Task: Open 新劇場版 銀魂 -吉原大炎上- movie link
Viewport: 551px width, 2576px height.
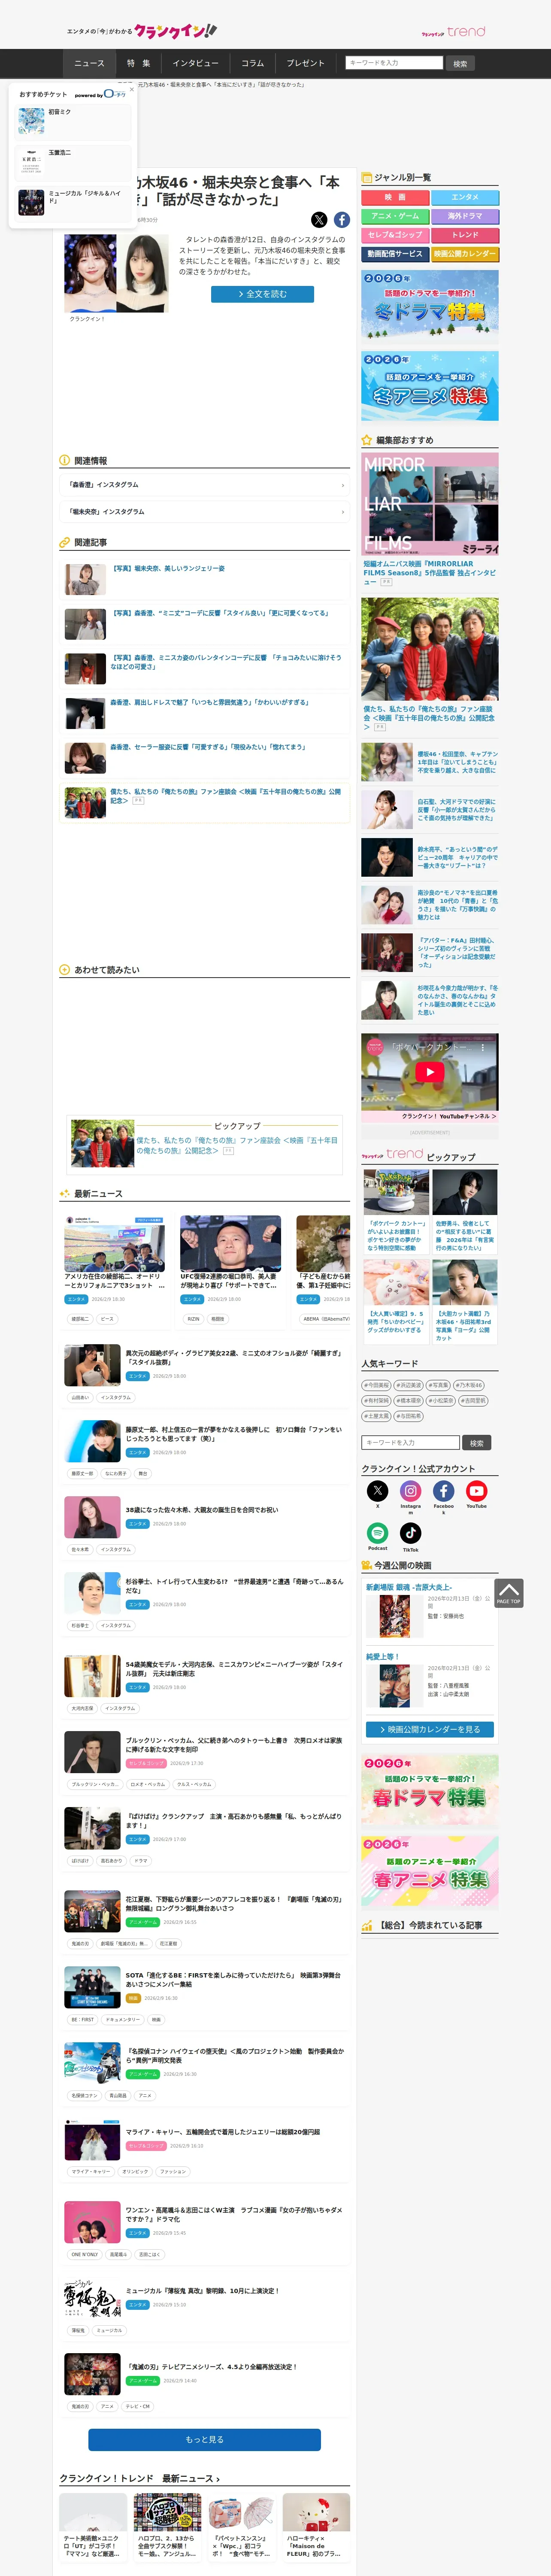Action: (x=408, y=1587)
